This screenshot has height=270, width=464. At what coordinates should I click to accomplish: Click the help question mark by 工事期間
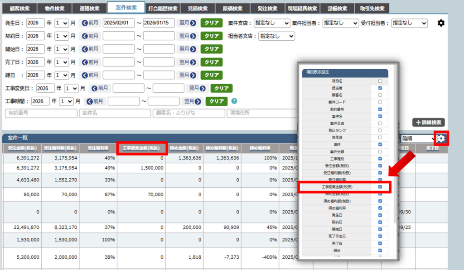tap(234, 101)
